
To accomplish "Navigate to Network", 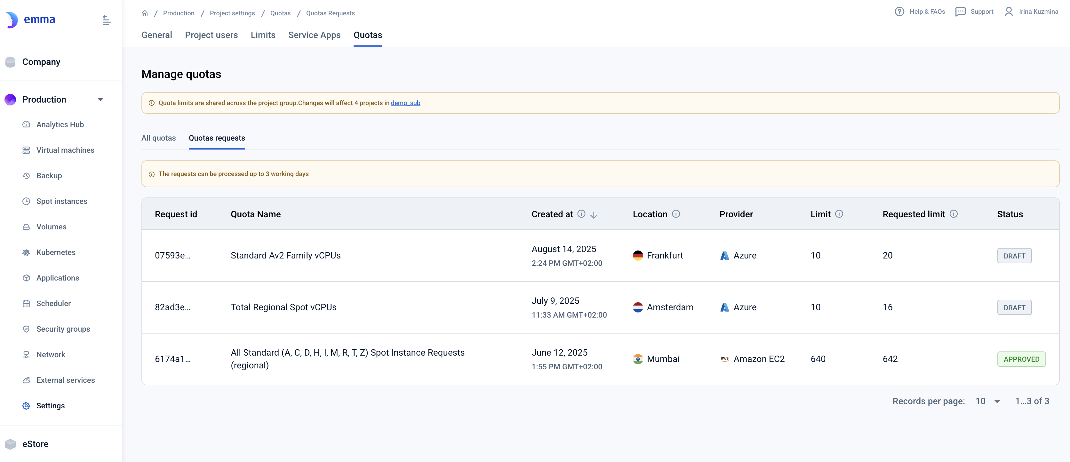I will tap(51, 355).
